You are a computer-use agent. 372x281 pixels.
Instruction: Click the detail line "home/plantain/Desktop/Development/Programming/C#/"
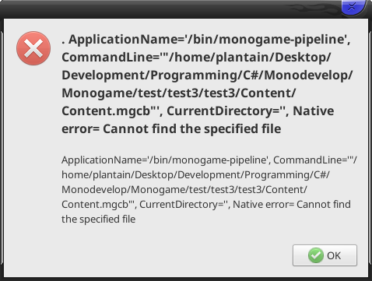tap(195, 175)
